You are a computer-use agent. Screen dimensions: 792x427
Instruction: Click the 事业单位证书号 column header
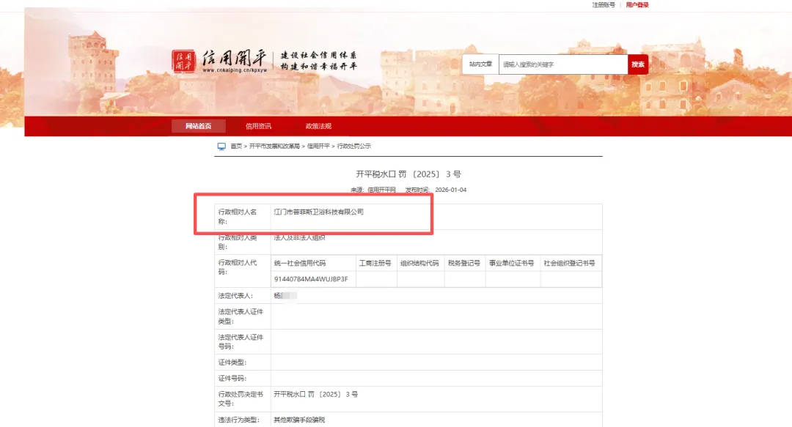point(511,264)
